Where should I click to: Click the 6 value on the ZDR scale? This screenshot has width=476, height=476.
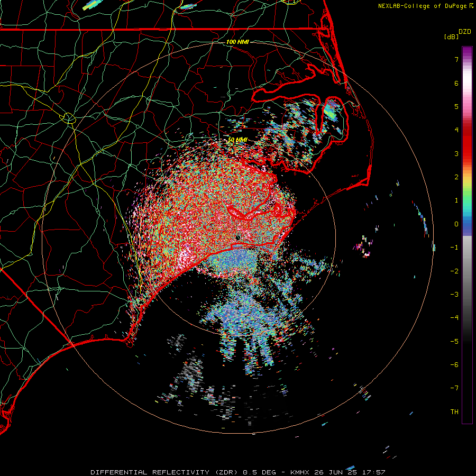pyautogui.click(x=456, y=83)
